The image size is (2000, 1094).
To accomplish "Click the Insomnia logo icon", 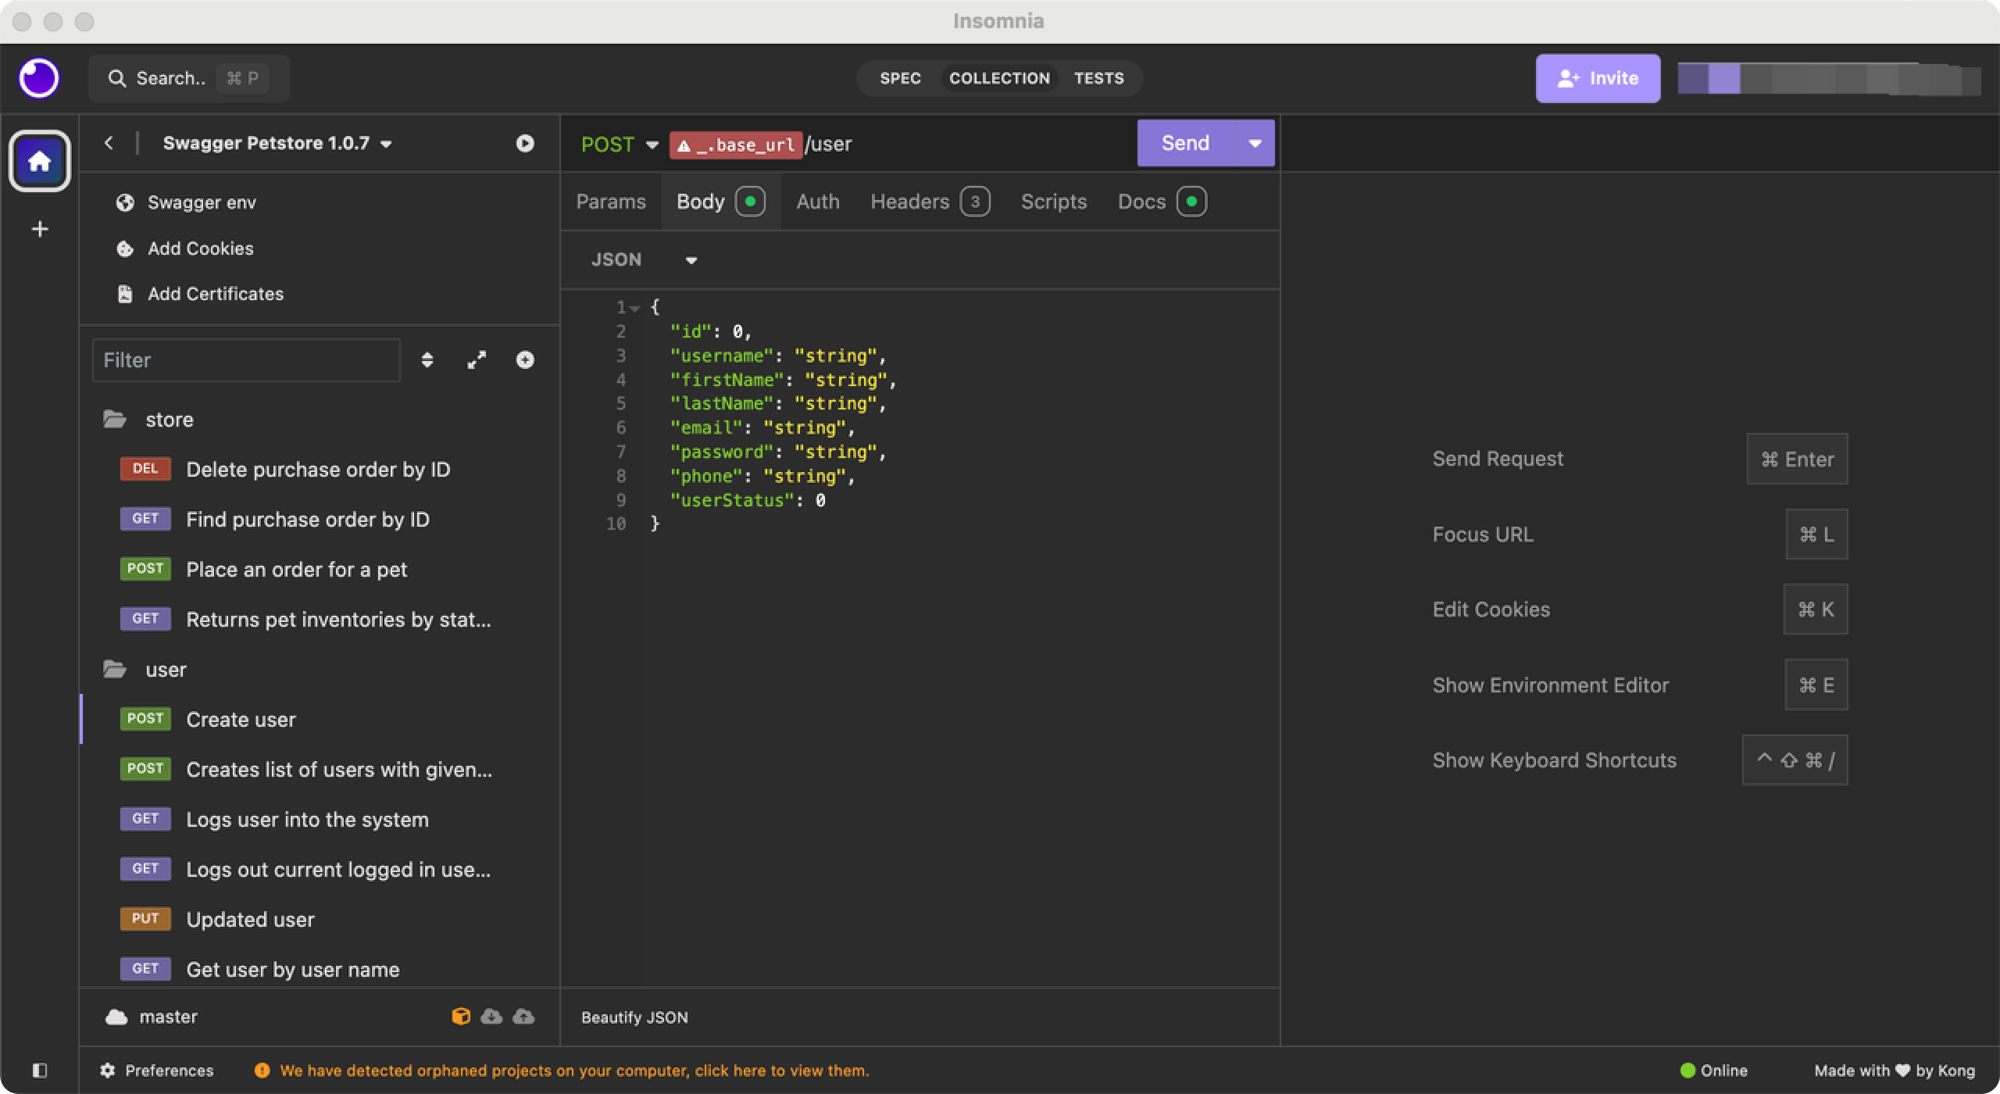I will coord(38,78).
